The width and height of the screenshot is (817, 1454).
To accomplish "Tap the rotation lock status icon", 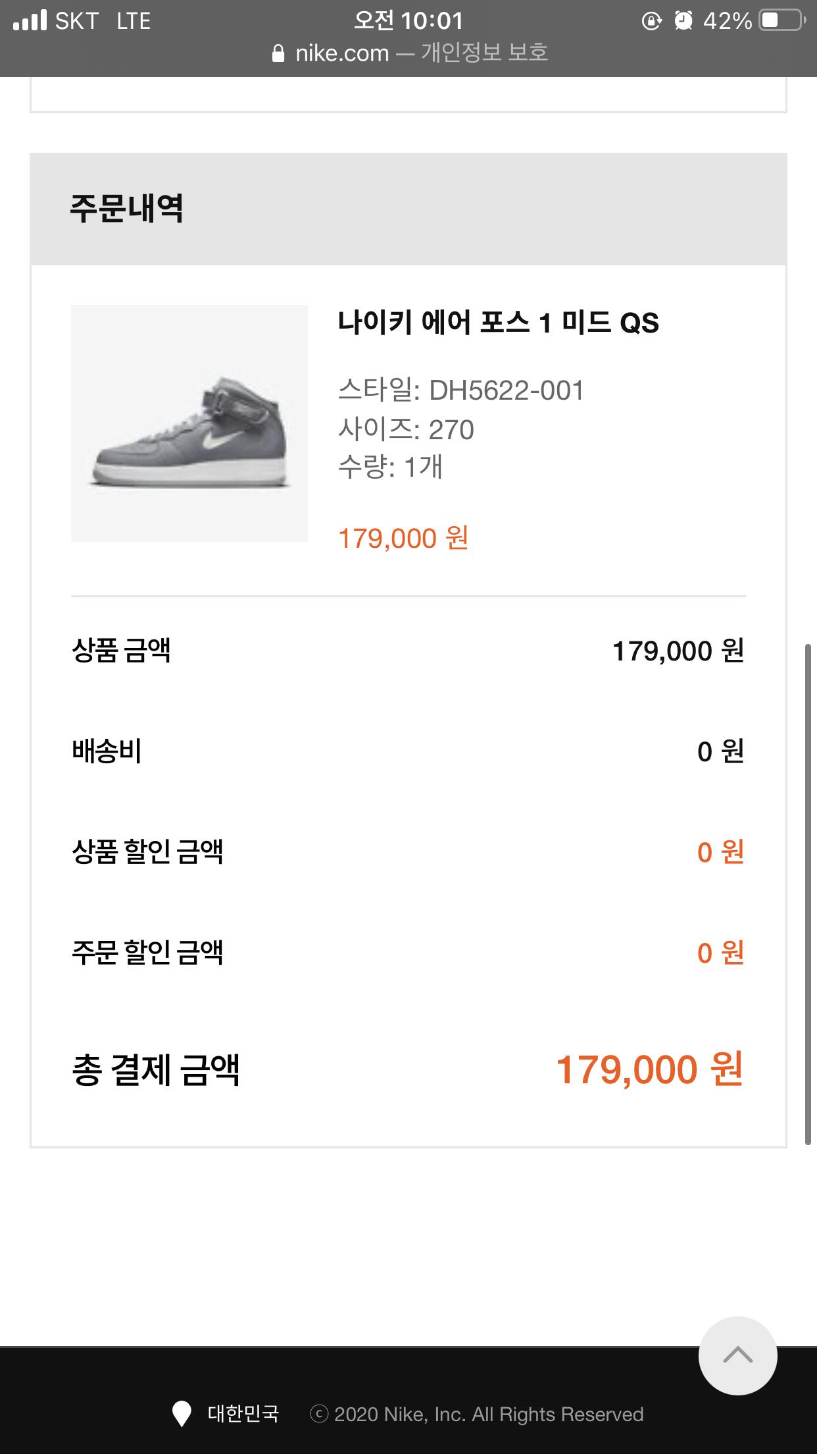I will 651,21.
